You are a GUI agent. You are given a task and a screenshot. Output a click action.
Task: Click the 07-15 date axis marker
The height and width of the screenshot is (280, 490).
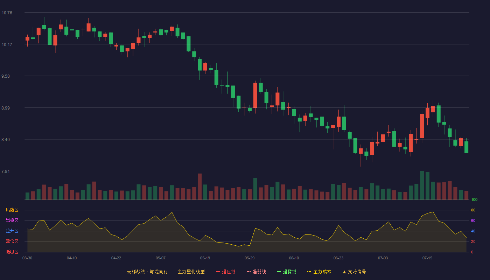point(427,258)
